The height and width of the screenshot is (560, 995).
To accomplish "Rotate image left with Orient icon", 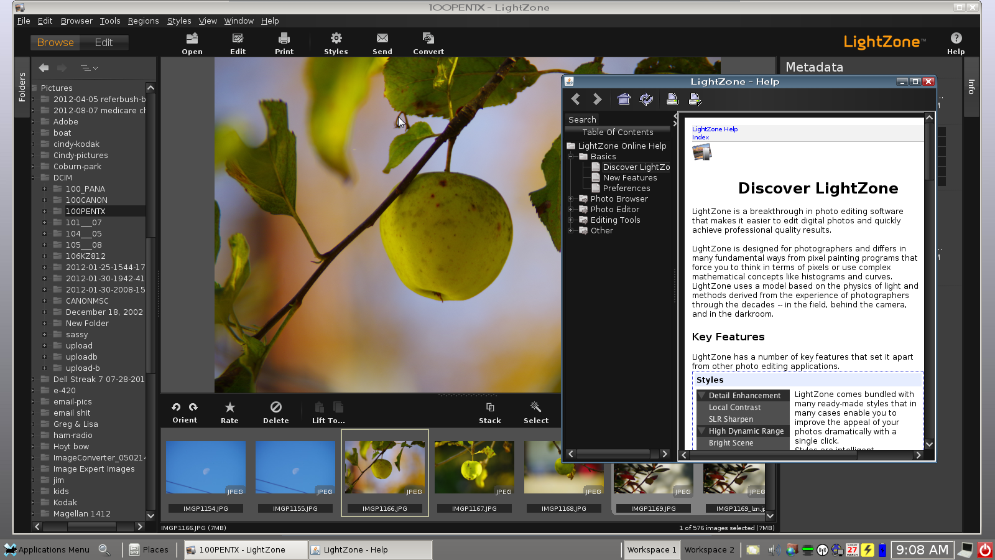I will [x=176, y=407].
